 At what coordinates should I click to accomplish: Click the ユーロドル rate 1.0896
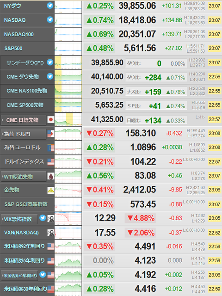coord(143,147)
